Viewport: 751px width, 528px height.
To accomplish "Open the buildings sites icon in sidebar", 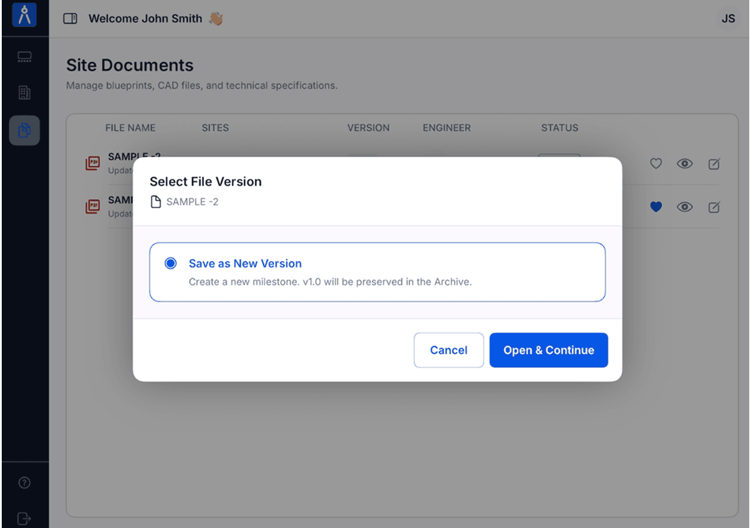I will click(25, 93).
